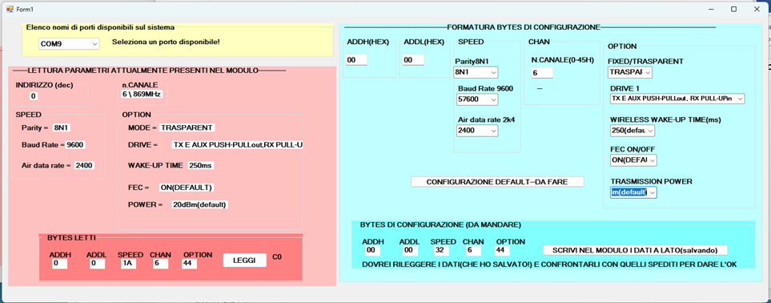Click the INDIRIZZO (dec) value field
This screenshot has height=303, width=771.
(34, 96)
